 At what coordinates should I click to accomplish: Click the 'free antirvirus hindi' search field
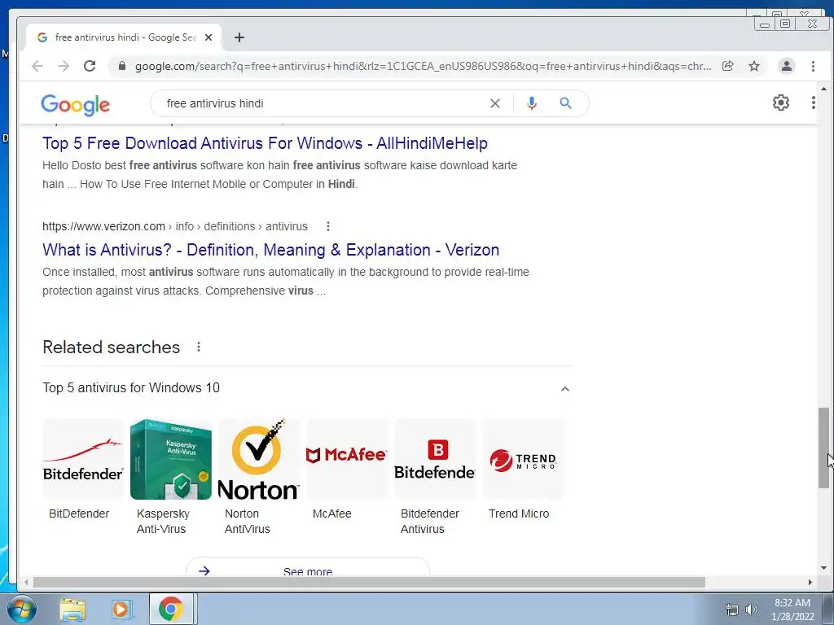319,103
